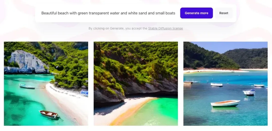Select the blue-canopy boat in third image

(x=249, y=93)
